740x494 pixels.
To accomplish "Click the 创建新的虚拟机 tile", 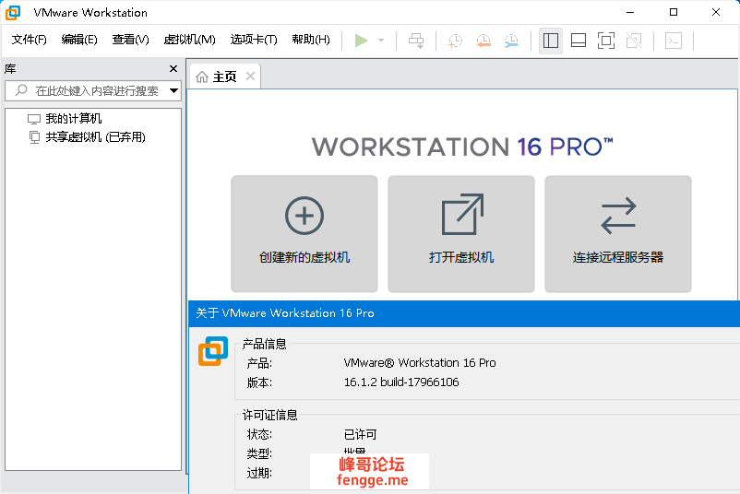I will (x=304, y=234).
